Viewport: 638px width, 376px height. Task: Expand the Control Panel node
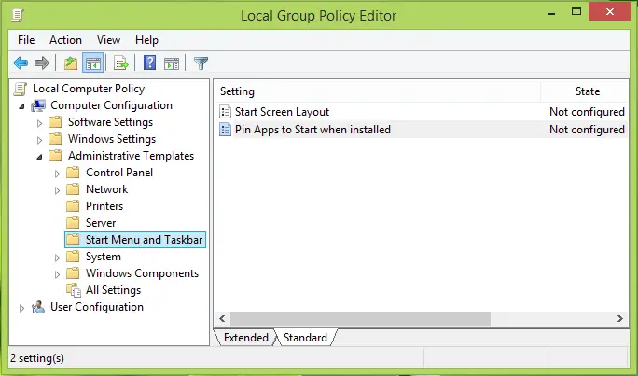58,174
